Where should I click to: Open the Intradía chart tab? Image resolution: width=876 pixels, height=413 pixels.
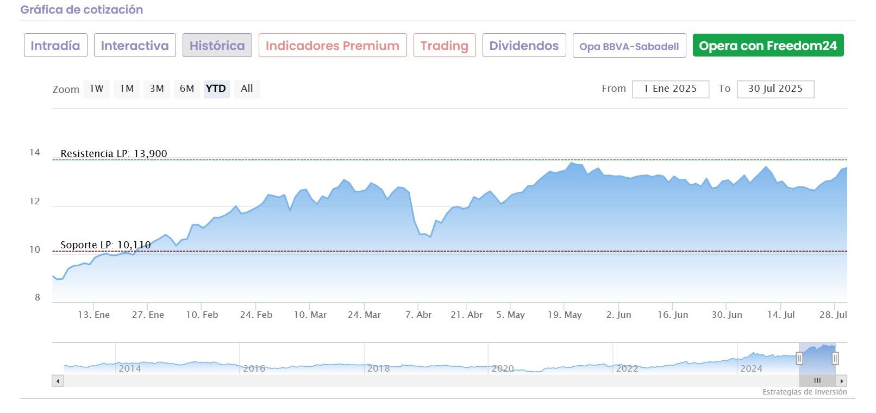coord(55,46)
